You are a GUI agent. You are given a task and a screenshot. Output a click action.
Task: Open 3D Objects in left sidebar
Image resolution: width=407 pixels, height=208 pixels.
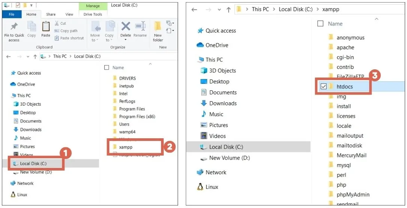click(27, 104)
